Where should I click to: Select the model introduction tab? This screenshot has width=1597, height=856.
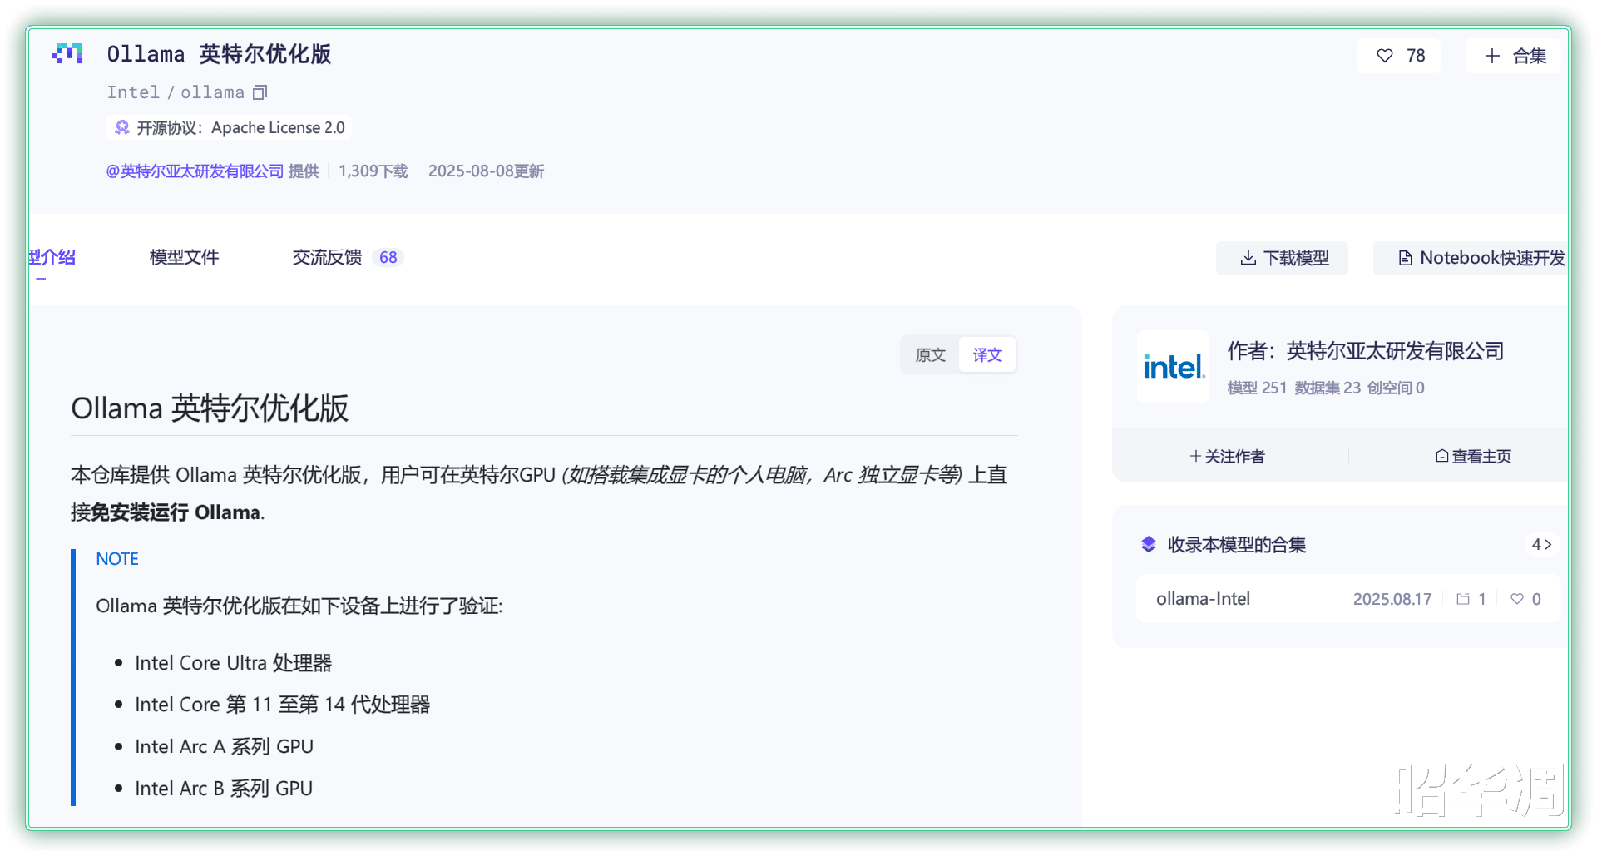[x=52, y=257]
